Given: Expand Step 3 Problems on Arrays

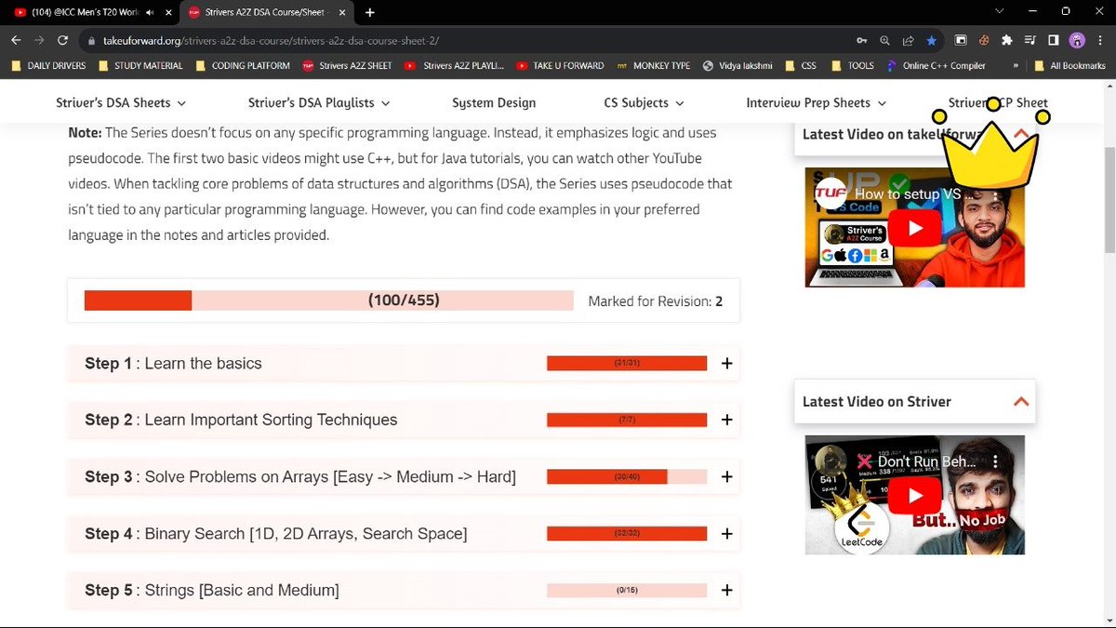Looking at the screenshot, I should (727, 477).
